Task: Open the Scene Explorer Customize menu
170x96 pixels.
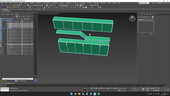Action: (17, 14)
